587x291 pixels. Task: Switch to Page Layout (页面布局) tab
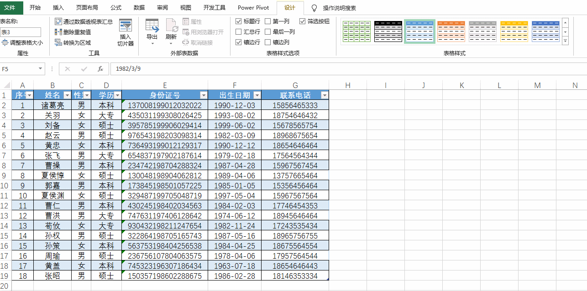tap(87, 8)
